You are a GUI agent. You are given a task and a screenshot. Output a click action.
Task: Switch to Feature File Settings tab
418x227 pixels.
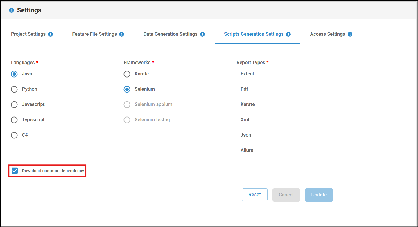point(94,34)
